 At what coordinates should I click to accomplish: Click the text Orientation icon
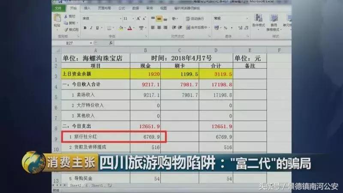[174, 18]
